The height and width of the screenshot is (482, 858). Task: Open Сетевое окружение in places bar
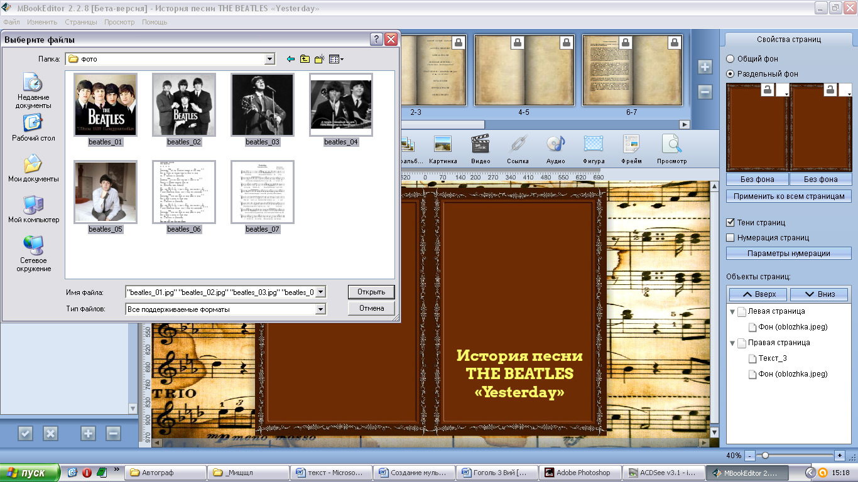(33, 254)
